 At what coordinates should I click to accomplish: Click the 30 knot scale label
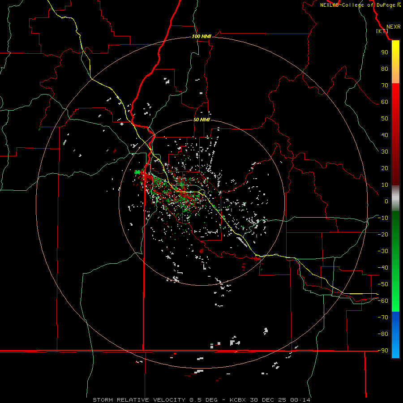[385, 152]
